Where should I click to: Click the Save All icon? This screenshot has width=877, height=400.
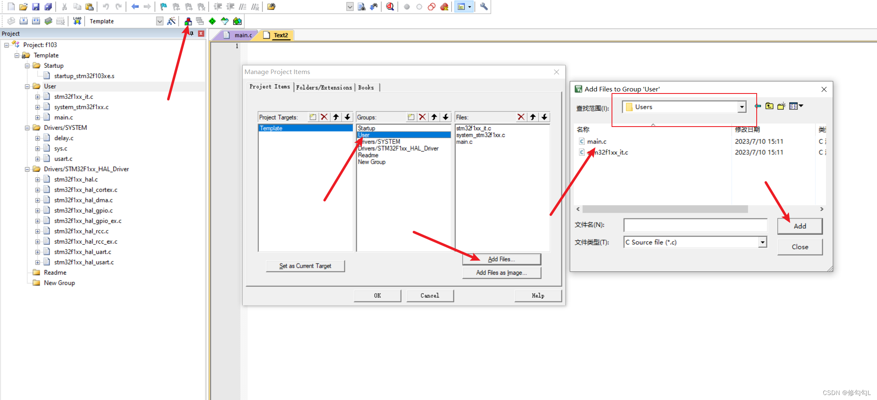pos(48,7)
